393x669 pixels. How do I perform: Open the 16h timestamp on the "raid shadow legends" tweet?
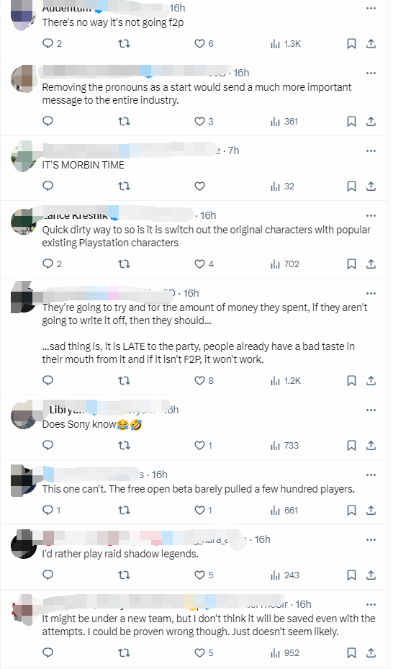[263, 539]
